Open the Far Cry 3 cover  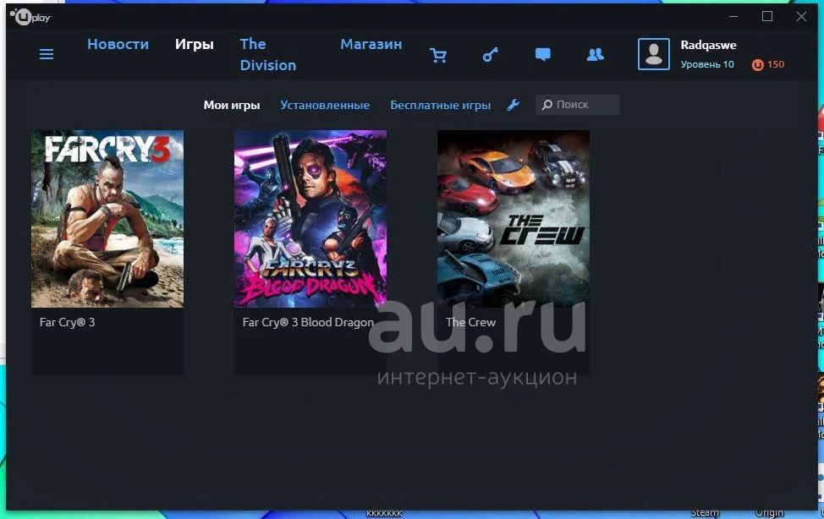tap(107, 219)
